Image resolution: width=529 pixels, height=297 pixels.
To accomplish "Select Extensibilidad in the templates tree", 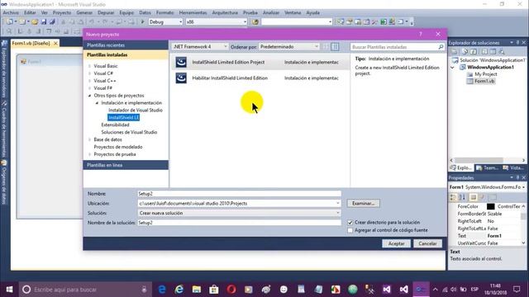I will tap(115, 125).
